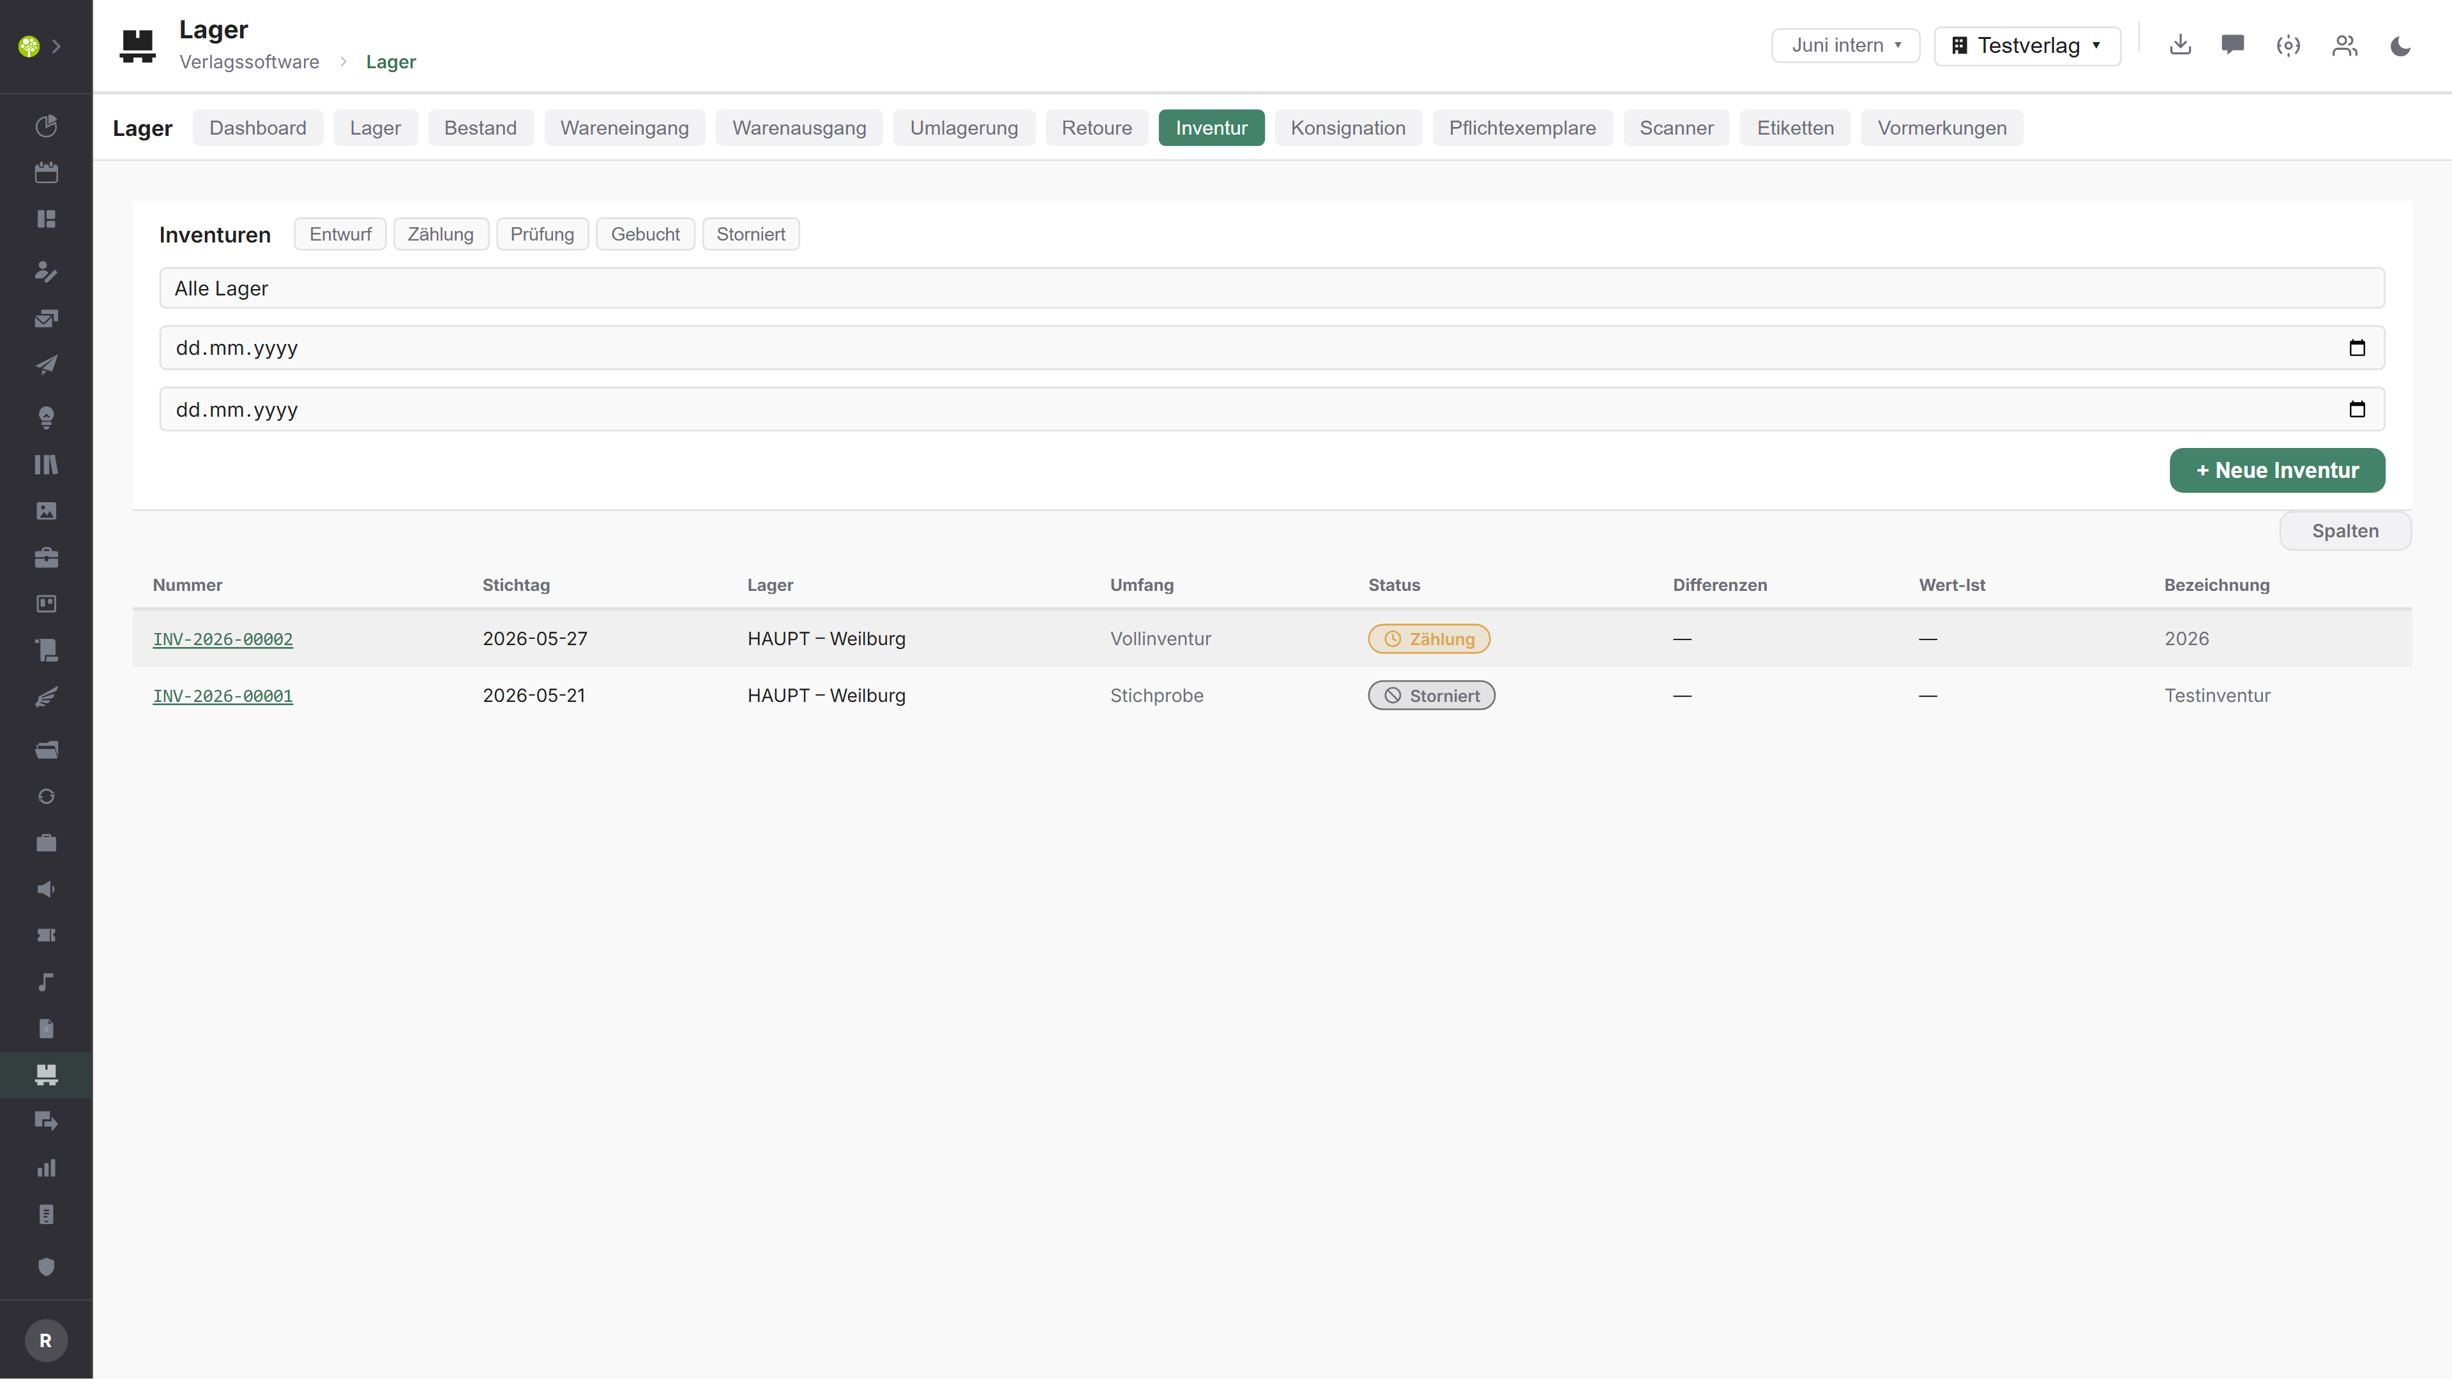Toggle the Zählung status filter chip
Screen dimensions: 2452x1379
click(x=441, y=234)
